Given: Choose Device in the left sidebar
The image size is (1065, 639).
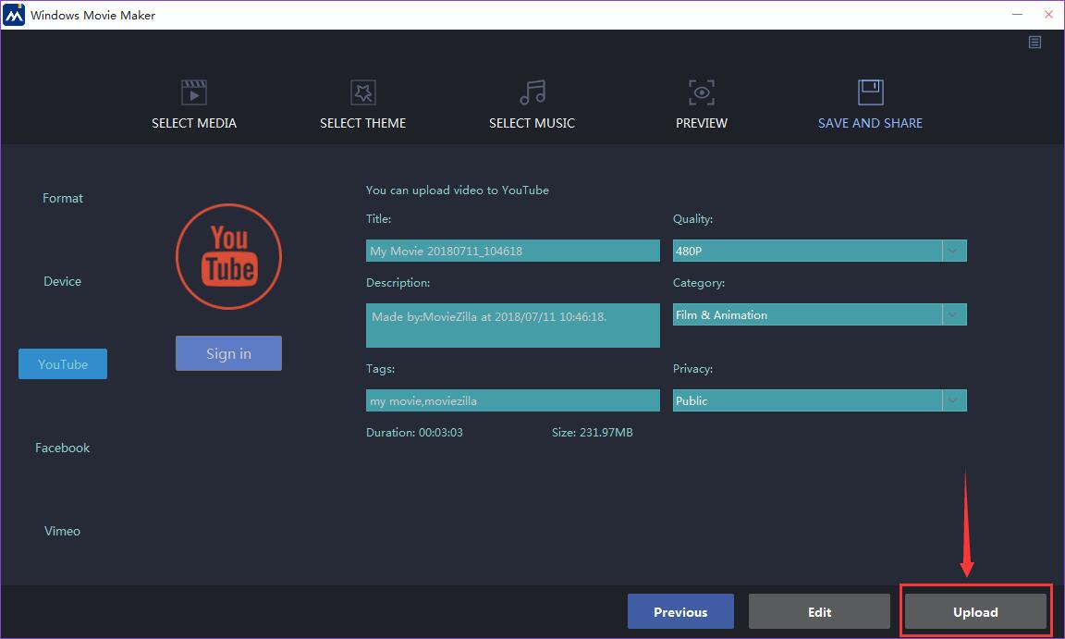Looking at the screenshot, I should coord(63,281).
